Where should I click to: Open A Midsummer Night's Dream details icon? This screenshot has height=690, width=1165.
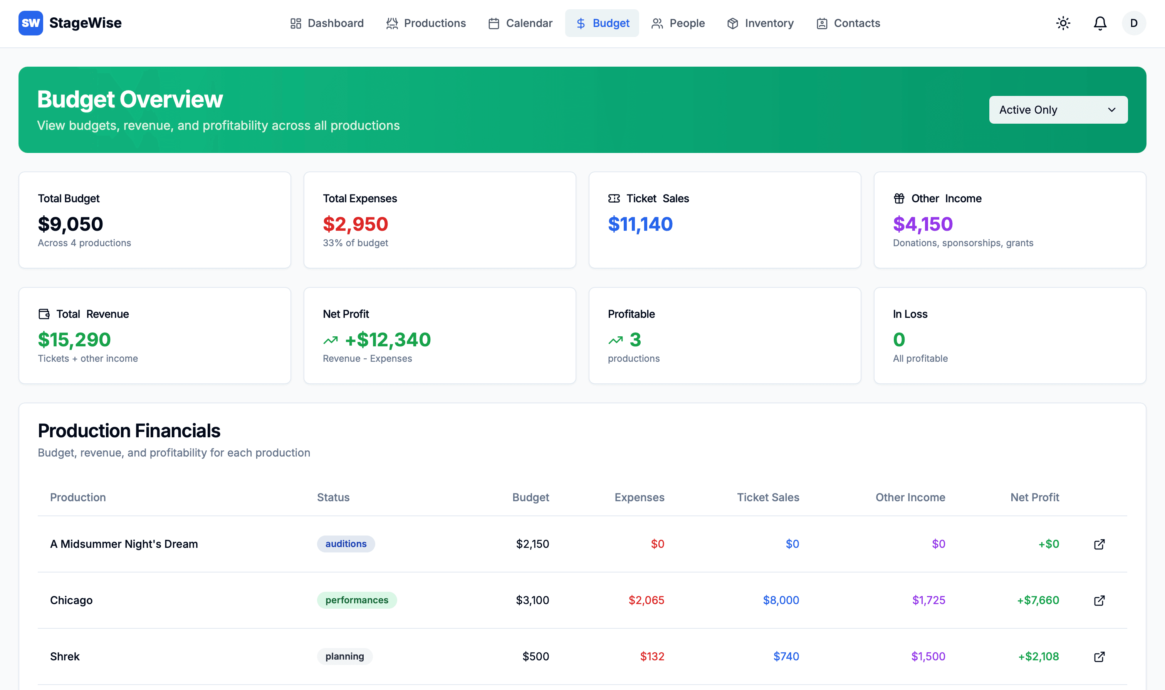coord(1099,544)
